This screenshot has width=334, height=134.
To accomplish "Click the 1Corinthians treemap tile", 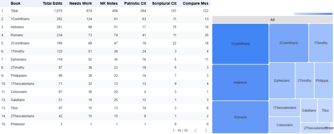I will point(240,44).
